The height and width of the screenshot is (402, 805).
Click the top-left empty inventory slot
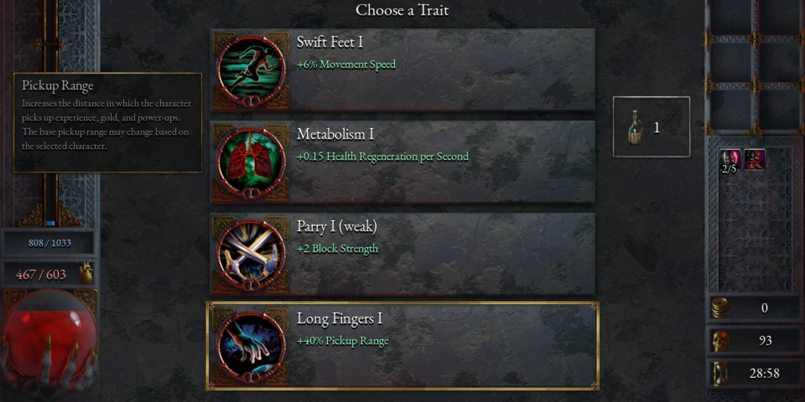(x=731, y=18)
